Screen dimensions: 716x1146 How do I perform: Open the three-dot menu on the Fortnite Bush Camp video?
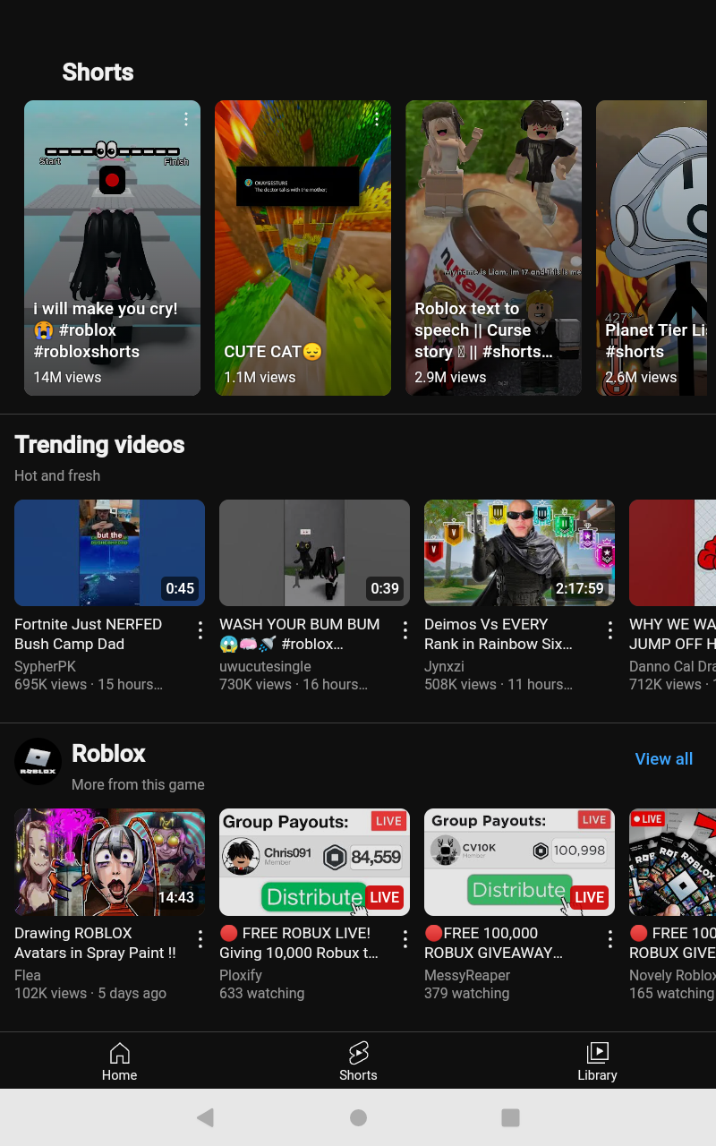(200, 630)
